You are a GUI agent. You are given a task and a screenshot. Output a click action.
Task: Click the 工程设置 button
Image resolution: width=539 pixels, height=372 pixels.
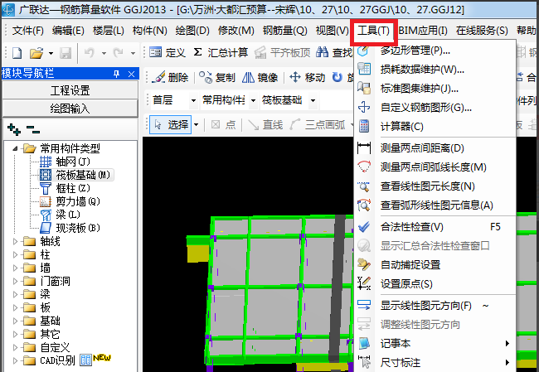(70, 90)
